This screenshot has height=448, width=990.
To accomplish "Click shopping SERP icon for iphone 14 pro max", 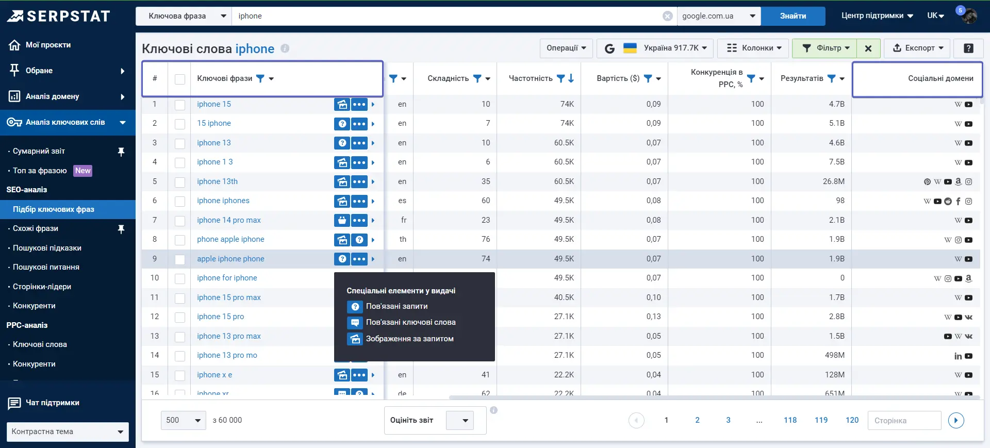I will pos(342,220).
